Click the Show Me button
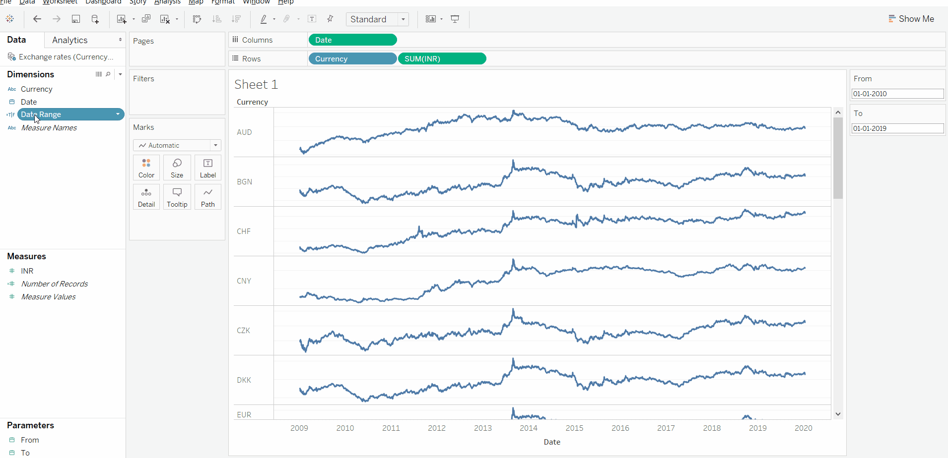The width and height of the screenshot is (948, 458). coord(911,19)
